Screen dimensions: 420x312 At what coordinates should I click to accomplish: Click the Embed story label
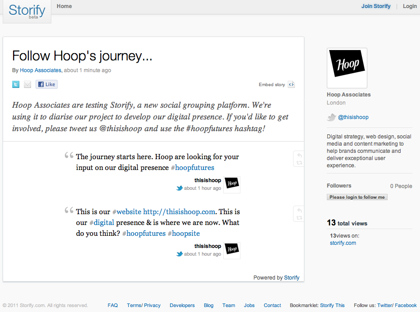[272, 84]
